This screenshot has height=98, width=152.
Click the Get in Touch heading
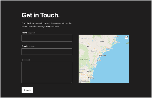point(41,15)
